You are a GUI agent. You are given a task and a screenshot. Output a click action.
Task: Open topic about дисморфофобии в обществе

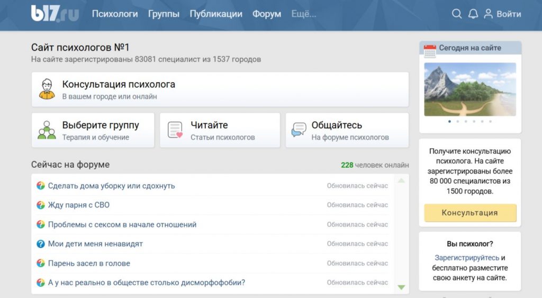(x=146, y=283)
